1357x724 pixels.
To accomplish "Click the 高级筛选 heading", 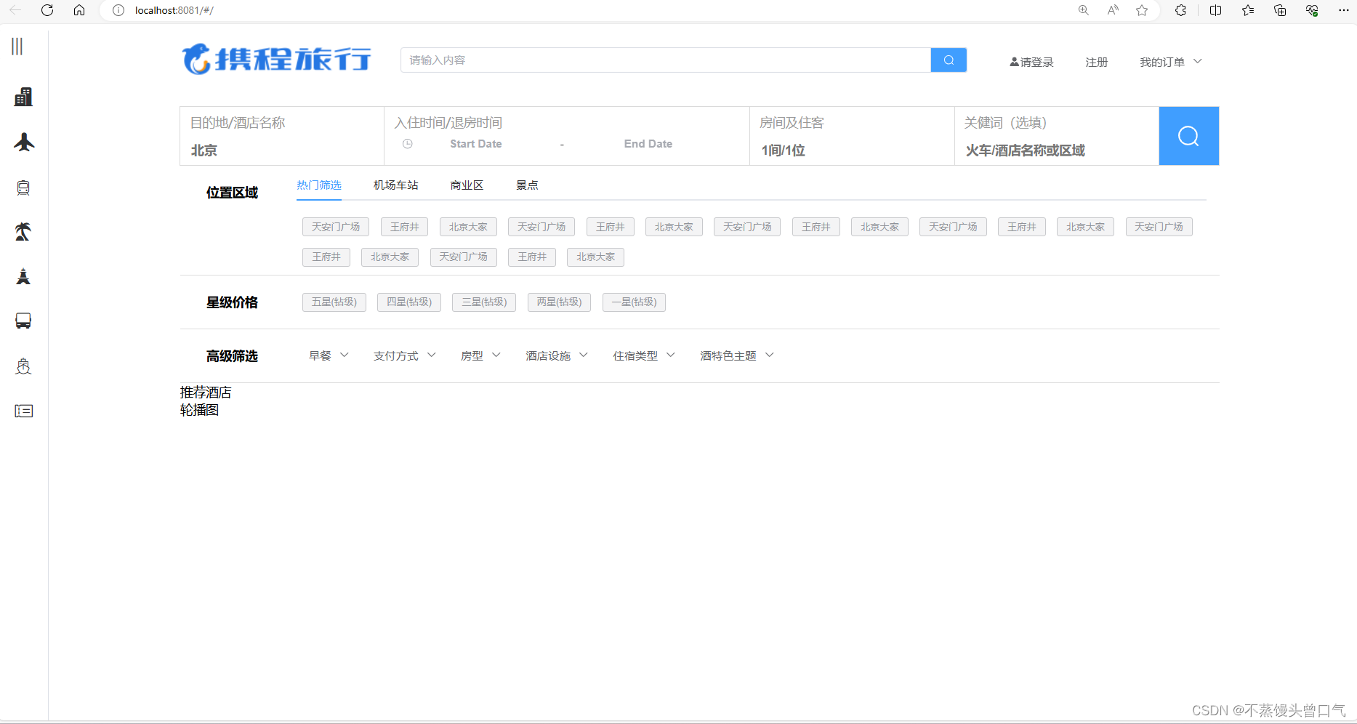I will click(232, 356).
